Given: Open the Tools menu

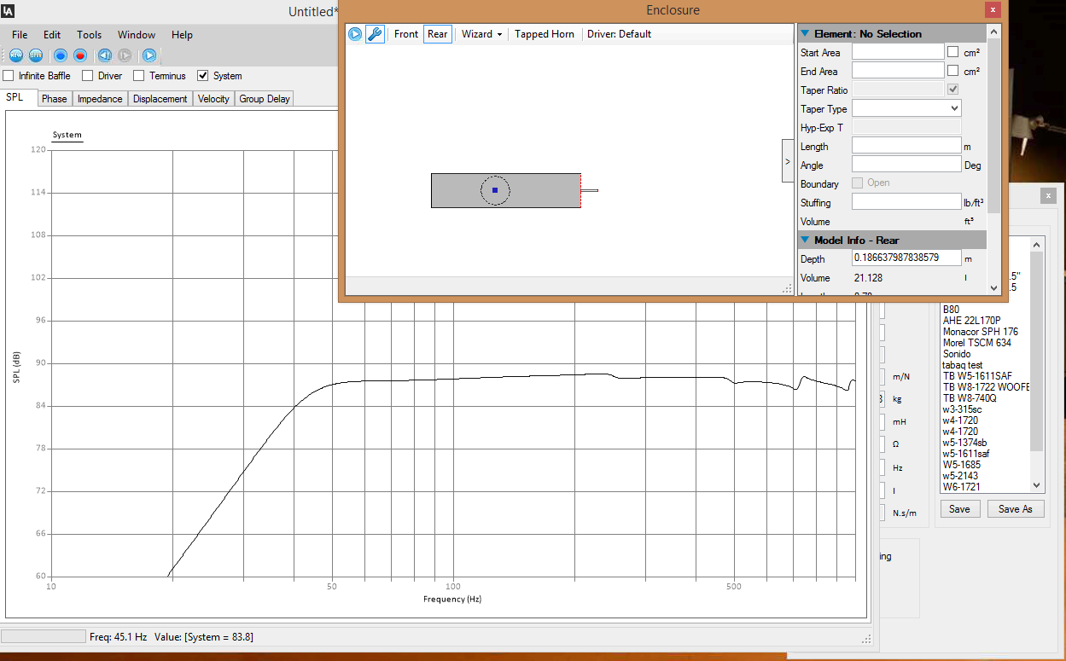Looking at the screenshot, I should point(89,35).
